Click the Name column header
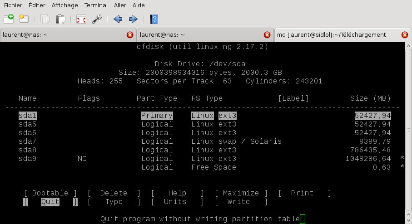Image resolution: width=412 pixels, height=224 pixels. [x=28, y=98]
